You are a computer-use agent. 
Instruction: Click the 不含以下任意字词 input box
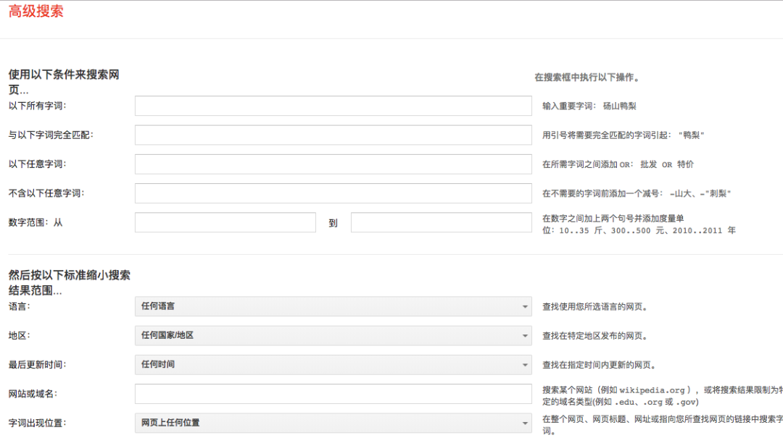(333, 193)
